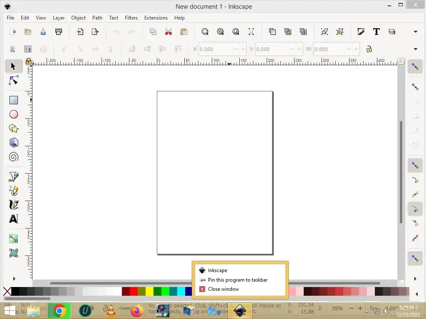Open Text and Font dialog icon
This screenshot has height=319, width=426.
[376, 32]
